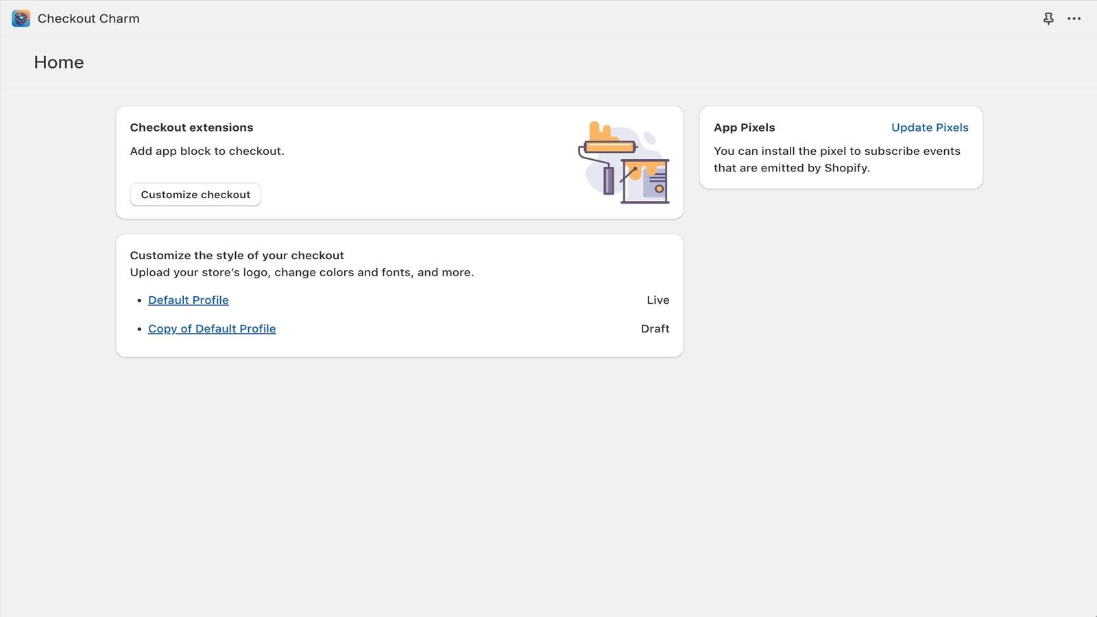Image resolution: width=1097 pixels, height=617 pixels.
Task: Click the Home page title
Action: click(x=59, y=62)
